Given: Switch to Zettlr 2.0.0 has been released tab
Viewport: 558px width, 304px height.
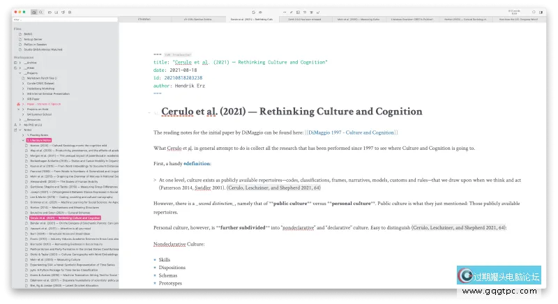Looking at the screenshot, I should pyautogui.click(x=305, y=20).
